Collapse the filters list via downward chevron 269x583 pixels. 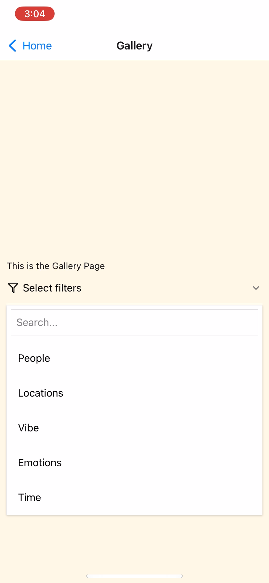point(256,288)
